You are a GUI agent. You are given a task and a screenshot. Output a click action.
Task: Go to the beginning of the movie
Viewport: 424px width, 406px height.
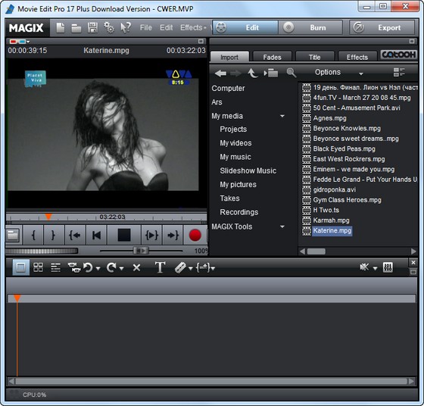tap(97, 235)
